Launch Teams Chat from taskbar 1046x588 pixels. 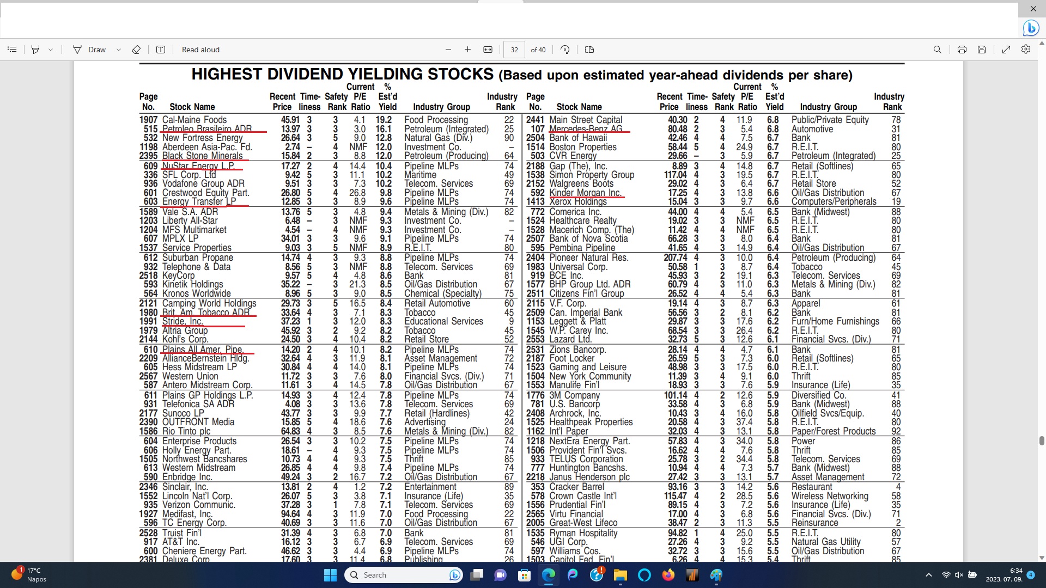[x=500, y=575]
